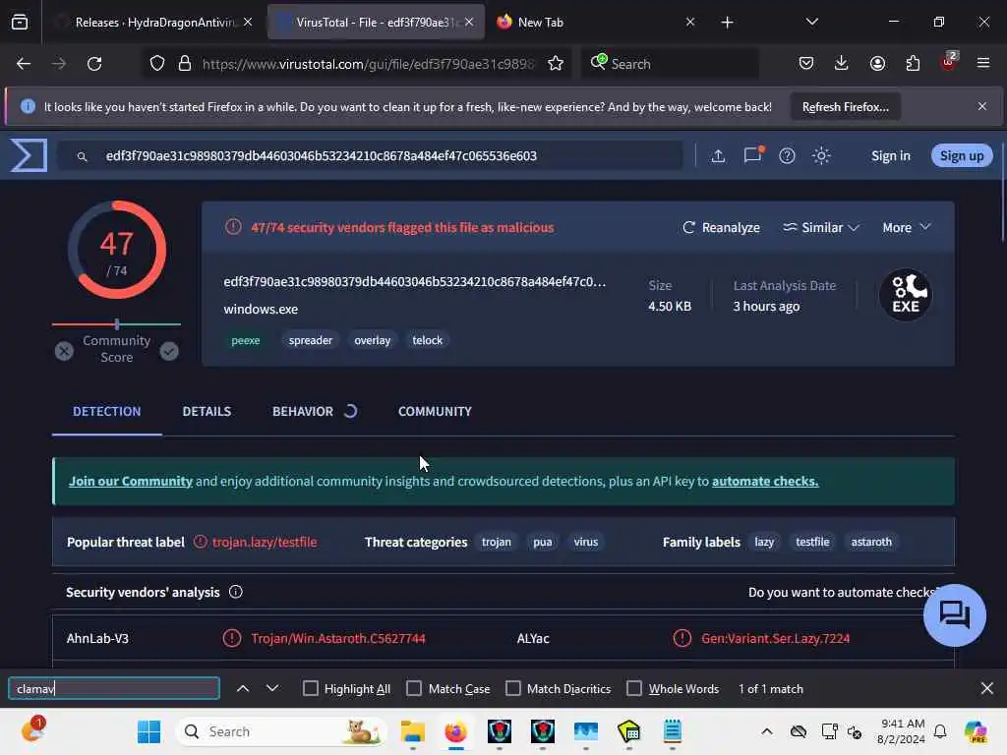This screenshot has height=755, width=1007.
Task: Focus the find bar text field containing clamav
Action: 114,689
